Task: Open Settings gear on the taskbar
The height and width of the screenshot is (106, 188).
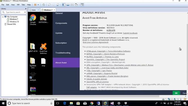Action: pos(119,103)
